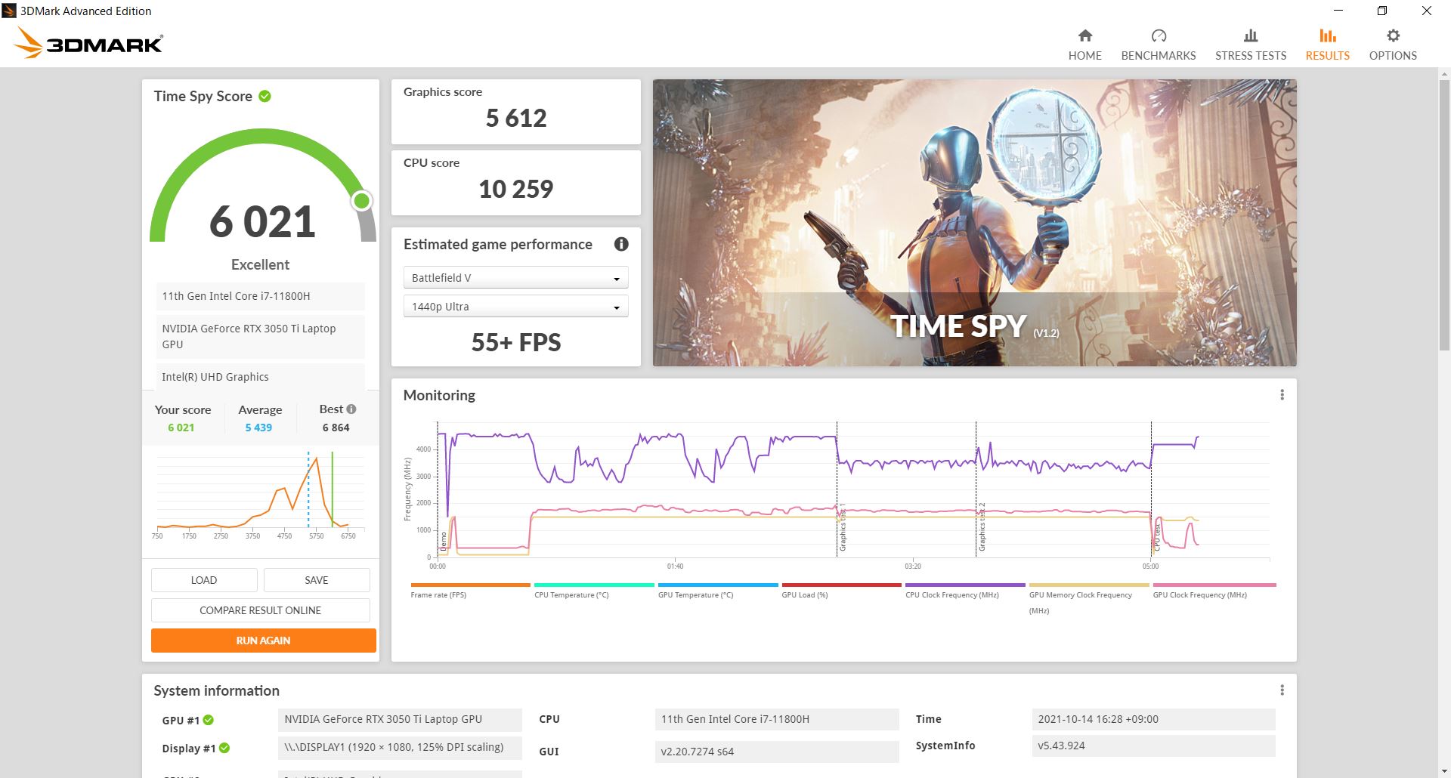Click the info icon beside Estimated game performance
This screenshot has height=778, width=1451.
[621, 244]
